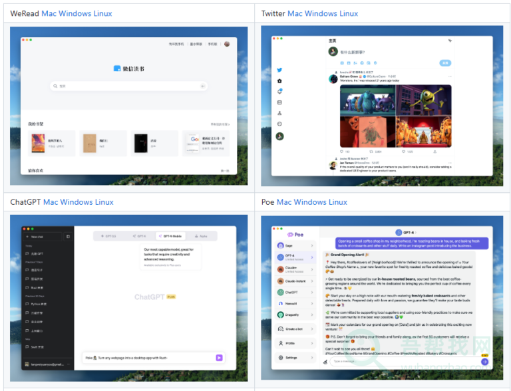Select the GPT-3.5 tab in ChatGPT
This screenshot has height=391, width=511.
point(108,236)
